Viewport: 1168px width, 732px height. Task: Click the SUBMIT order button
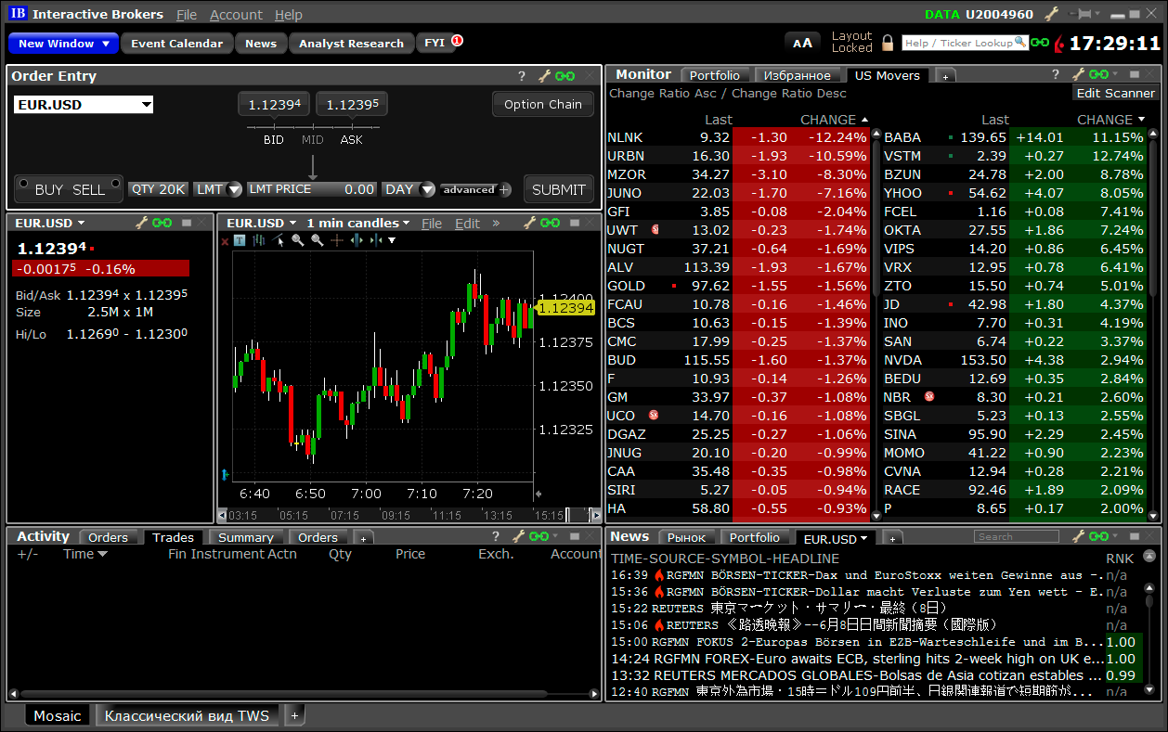(x=558, y=189)
